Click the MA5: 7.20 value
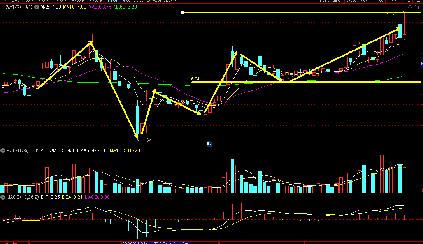This screenshot has width=423, height=244. coord(51,7)
